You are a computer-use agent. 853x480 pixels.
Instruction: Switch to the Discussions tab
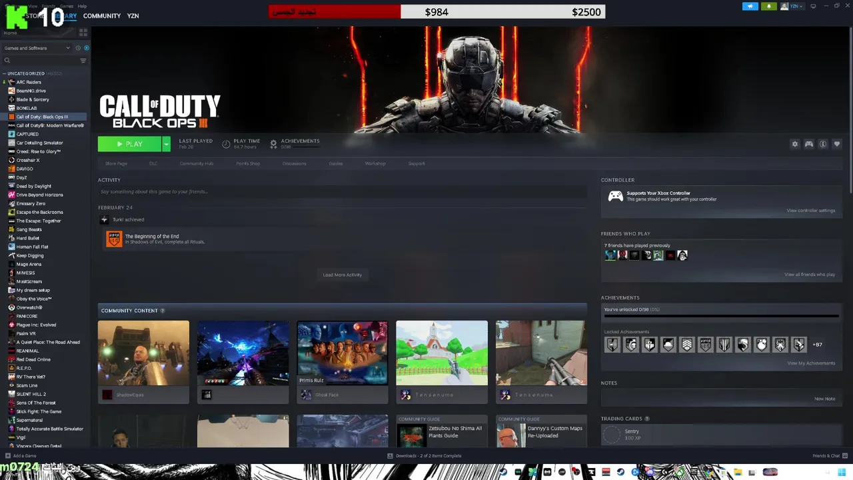(294, 163)
